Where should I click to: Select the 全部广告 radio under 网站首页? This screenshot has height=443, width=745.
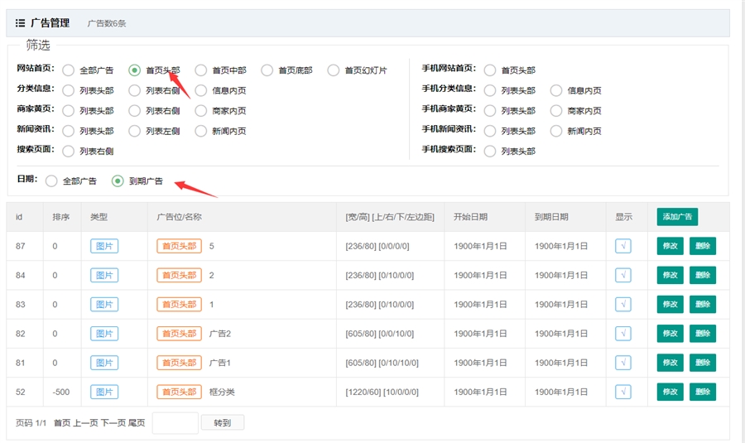click(x=69, y=70)
